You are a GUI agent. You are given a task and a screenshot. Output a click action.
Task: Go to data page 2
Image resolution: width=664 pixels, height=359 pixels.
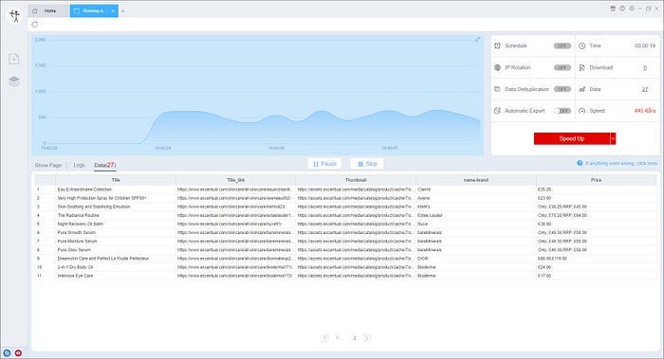pyautogui.click(x=355, y=337)
